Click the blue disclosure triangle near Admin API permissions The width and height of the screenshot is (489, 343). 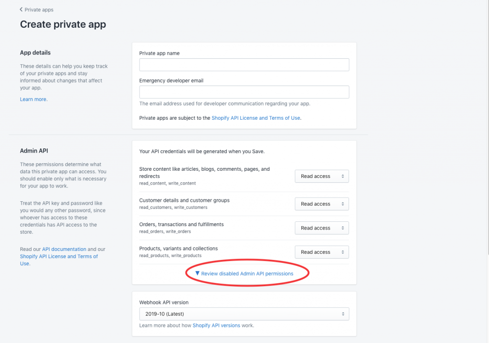point(197,273)
